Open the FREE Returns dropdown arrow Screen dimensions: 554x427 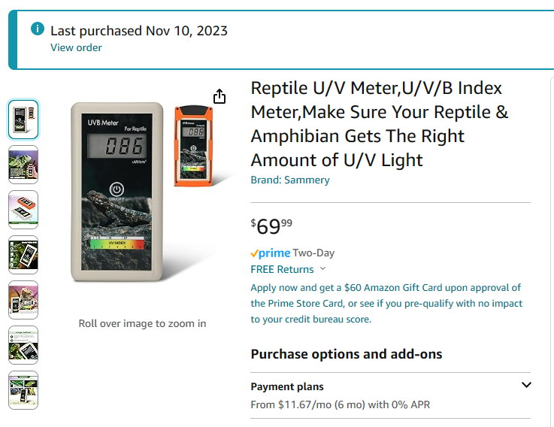coord(322,268)
